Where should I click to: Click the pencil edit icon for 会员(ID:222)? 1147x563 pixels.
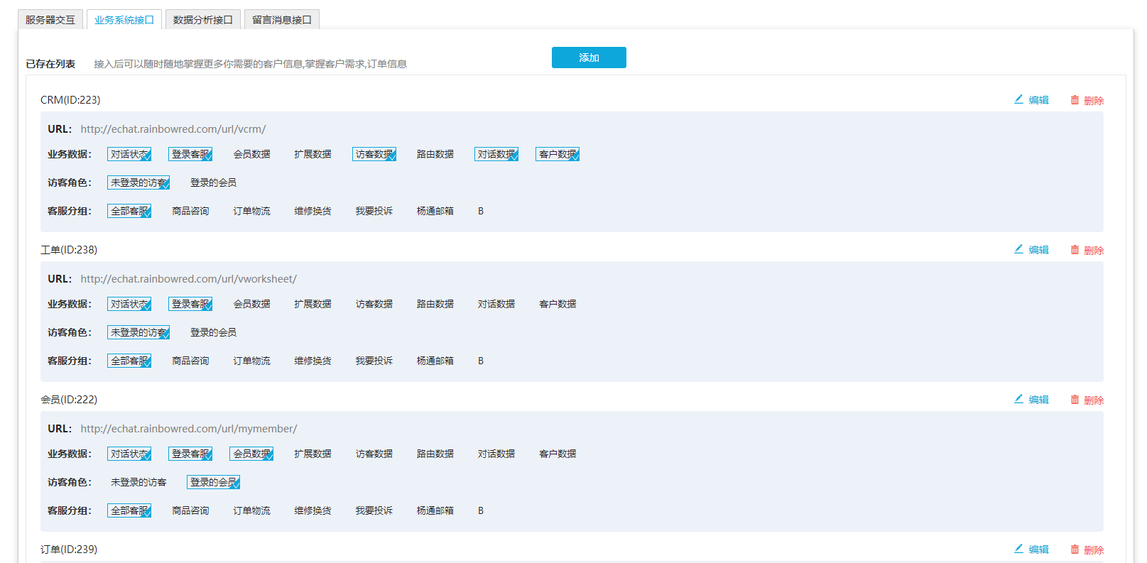[x=1018, y=399]
